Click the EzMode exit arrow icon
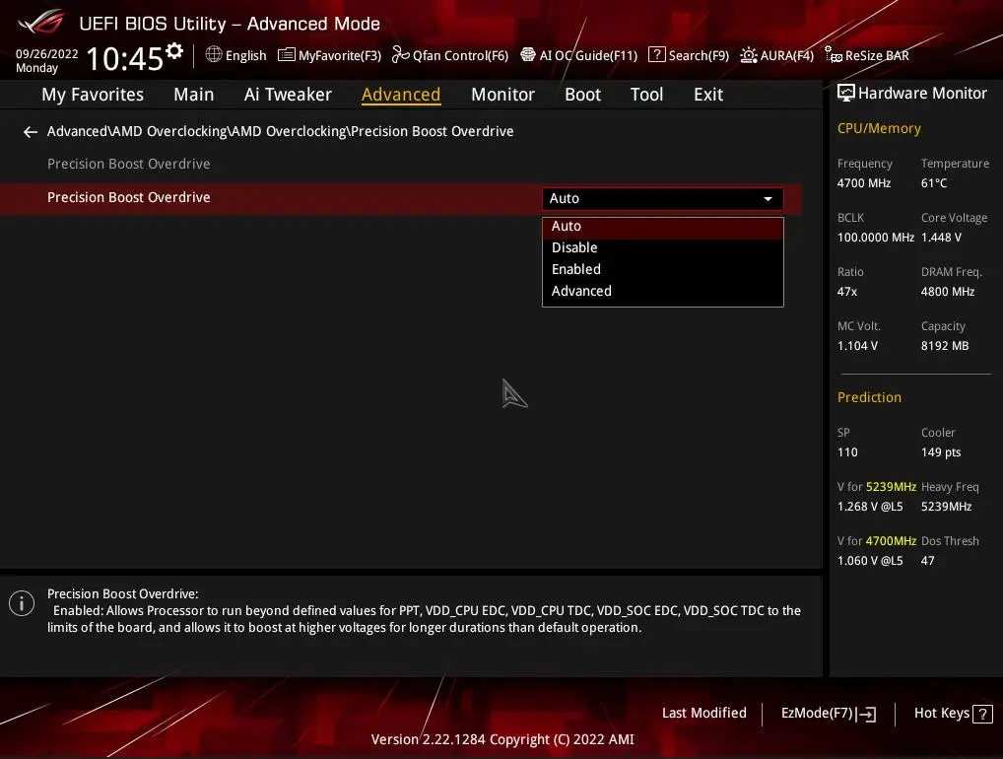Screen dimensions: 1003x759 tap(868, 714)
